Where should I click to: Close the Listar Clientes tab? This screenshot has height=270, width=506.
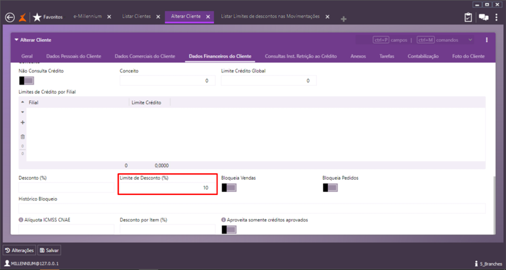click(x=158, y=17)
